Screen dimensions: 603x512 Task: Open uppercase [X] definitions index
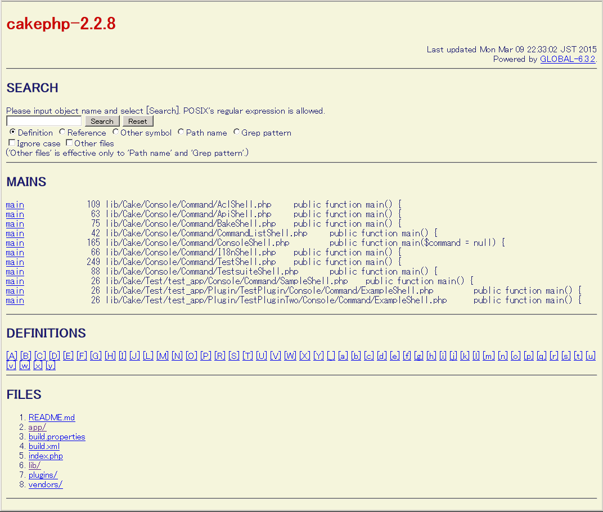[x=305, y=356]
